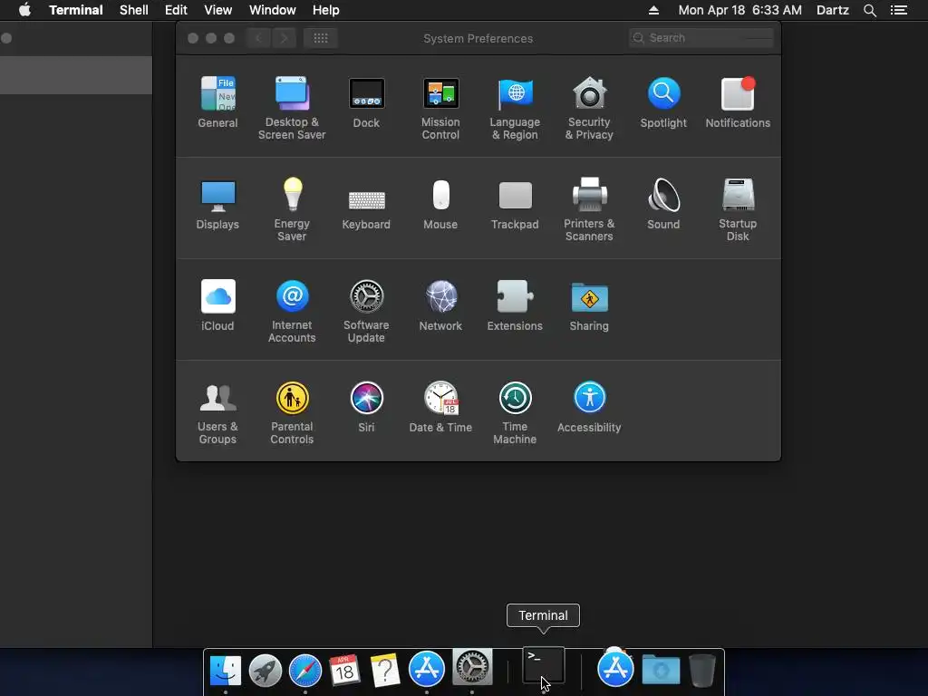Open the Extensions preferences pane
This screenshot has width=928, height=696.
515,305
